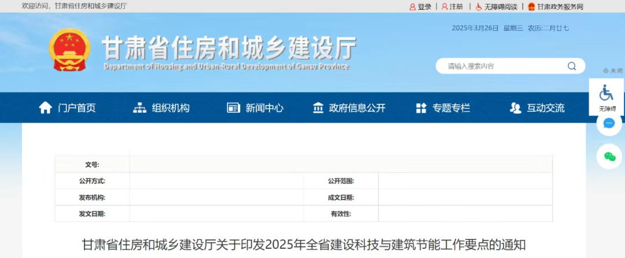The height and width of the screenshot is (258, 625).
Task: Click the building icon beside 政府信息公开
Action: coord(318,108)
